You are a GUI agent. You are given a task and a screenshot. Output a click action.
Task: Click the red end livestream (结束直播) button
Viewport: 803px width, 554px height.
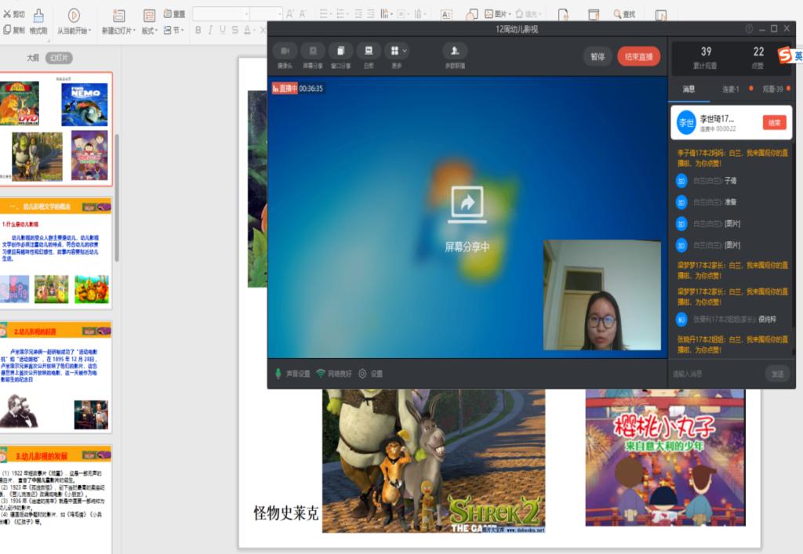point(638,56)
